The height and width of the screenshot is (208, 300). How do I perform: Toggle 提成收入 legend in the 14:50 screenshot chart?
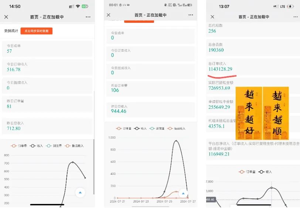(75, 146)
